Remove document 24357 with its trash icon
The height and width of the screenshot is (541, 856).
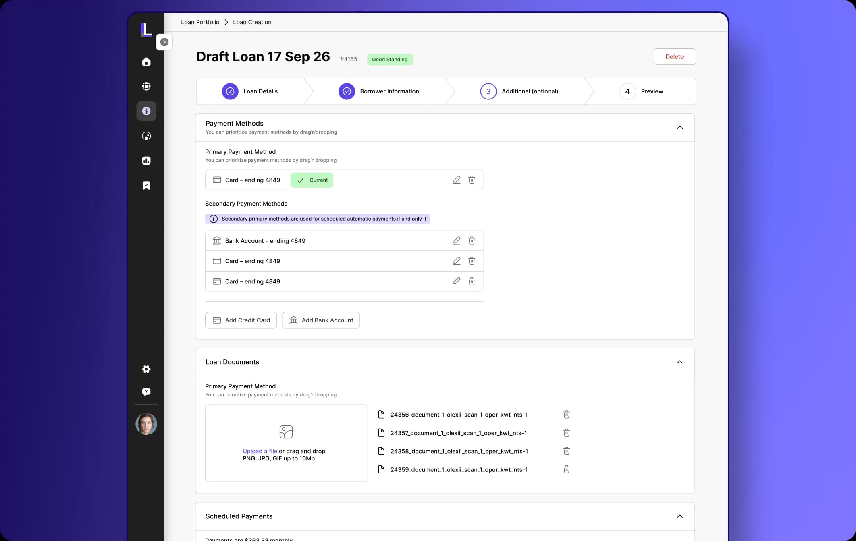(x=567, y=433)
